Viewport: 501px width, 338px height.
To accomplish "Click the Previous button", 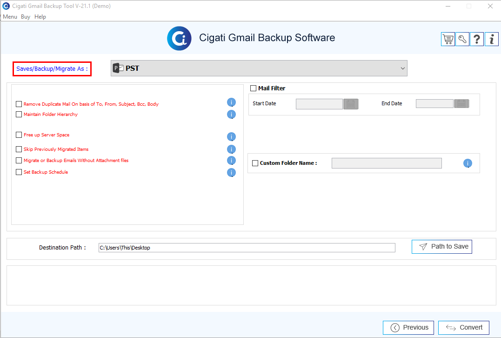I will [x=408, y=327].
